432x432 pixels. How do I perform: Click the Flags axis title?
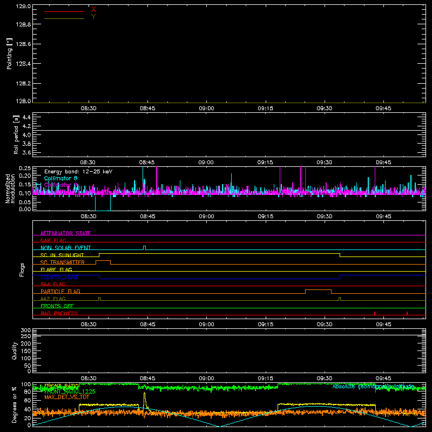click(x=22, y=269)
